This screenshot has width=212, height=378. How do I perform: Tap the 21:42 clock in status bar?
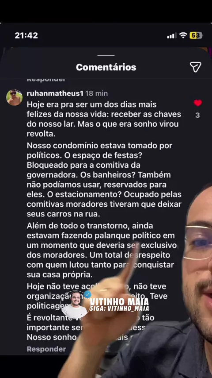pyautogui.click(x=26, y=35)
